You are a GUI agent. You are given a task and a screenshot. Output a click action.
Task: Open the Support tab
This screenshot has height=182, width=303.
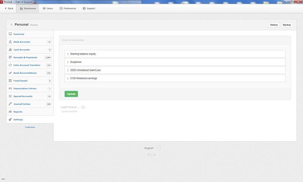89,8
